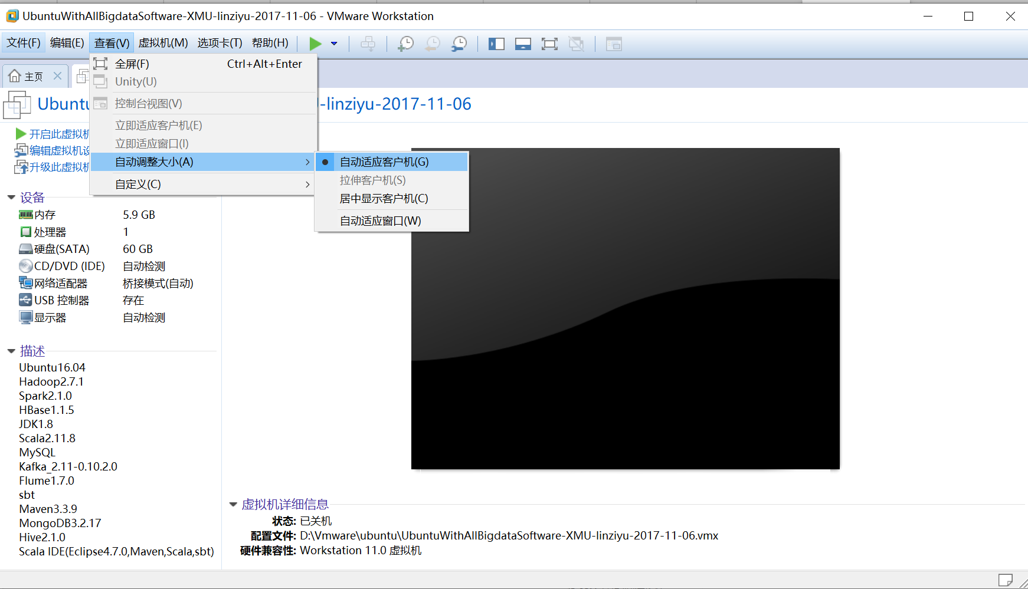The height and width of the screenshot is (589, 1028).
Task: Click the USB 控制器 icon
Action: coord(26,300)
